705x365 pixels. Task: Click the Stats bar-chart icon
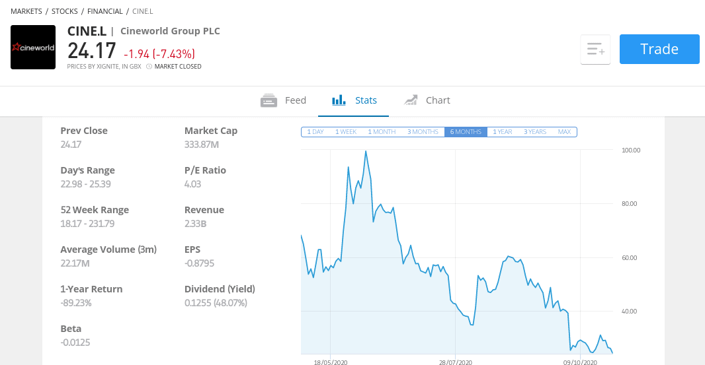click(339, 100)
